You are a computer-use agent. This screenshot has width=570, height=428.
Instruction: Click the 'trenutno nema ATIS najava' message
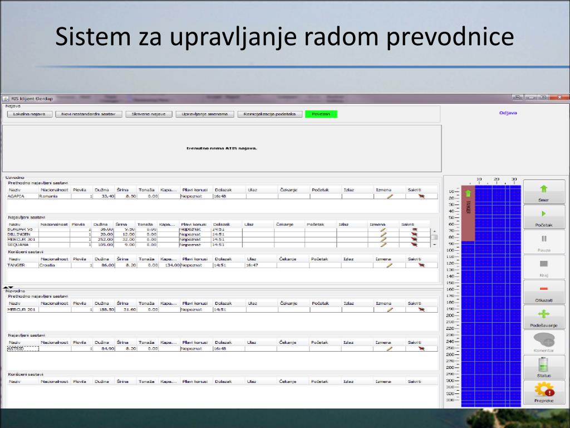[222, 148]
